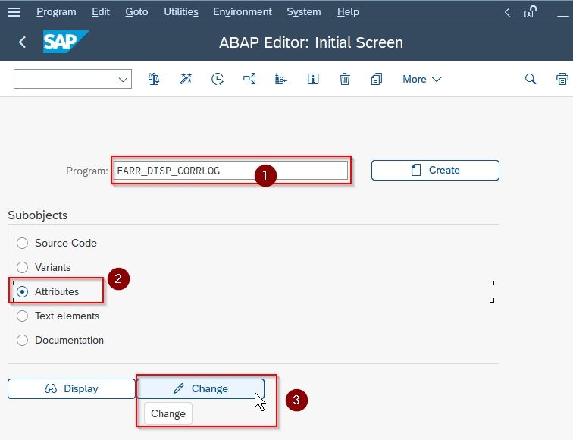Click the Create button
The image size is (573, 440).
435,170
